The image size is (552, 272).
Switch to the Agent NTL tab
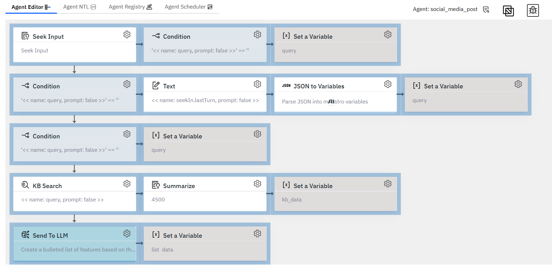[x=80, y=7]
